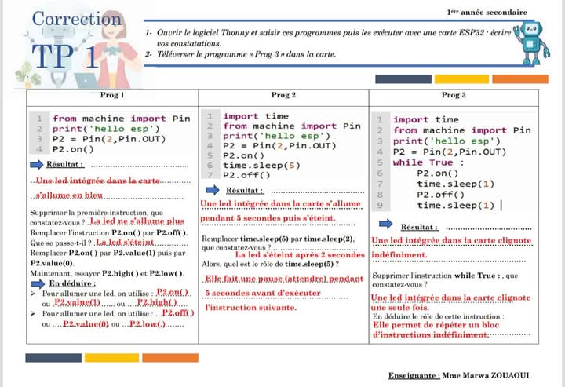The image size is (565, 387).
Task: Select the Prog 1 column header
Action: coord(111,95)
